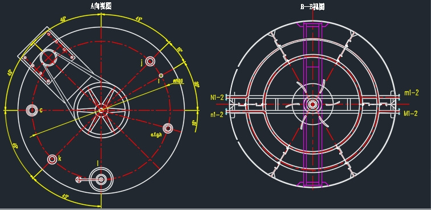
Task: Select the yellow diameter dimension text
Action: coord(178,81)
